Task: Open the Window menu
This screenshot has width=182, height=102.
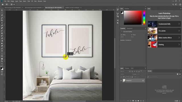Action: point(40,1)
